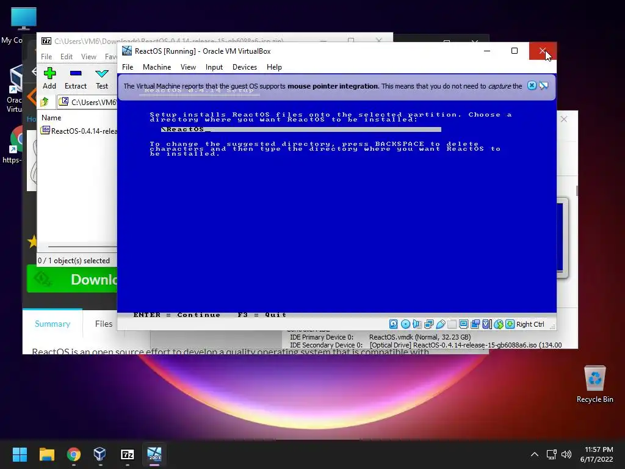Click the don't-show-again icon on notification bar
Screen dimensions: 625x469
pos(544,85)
